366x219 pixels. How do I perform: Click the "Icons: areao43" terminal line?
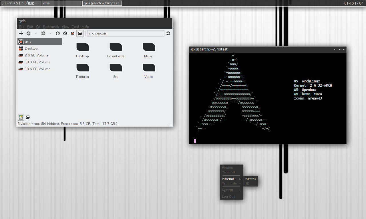(308, 98)
